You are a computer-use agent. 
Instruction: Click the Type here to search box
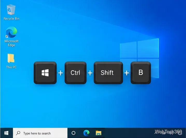pos(40,133)
